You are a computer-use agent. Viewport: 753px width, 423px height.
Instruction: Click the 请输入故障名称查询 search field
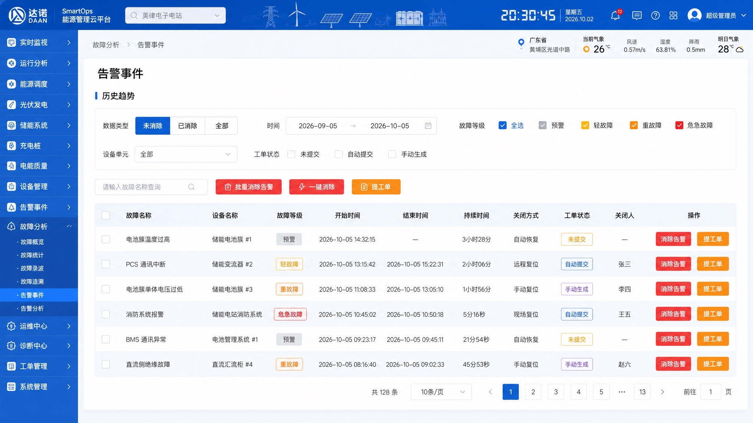[x=151, y=187]
